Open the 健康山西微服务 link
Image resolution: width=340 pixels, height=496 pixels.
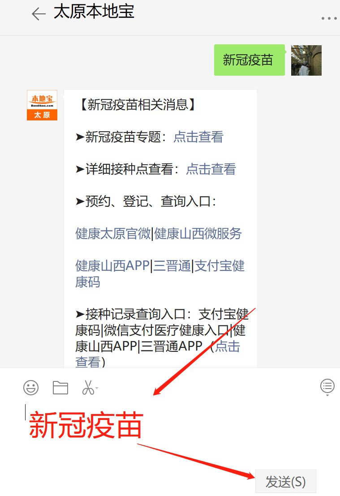coord(198,234)
